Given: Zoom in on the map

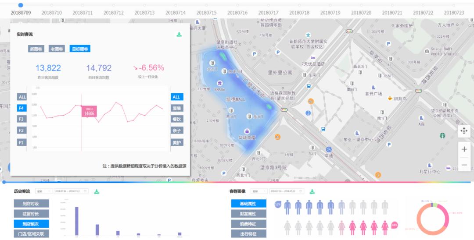Looking at the screenshot, I should [464, 149].
